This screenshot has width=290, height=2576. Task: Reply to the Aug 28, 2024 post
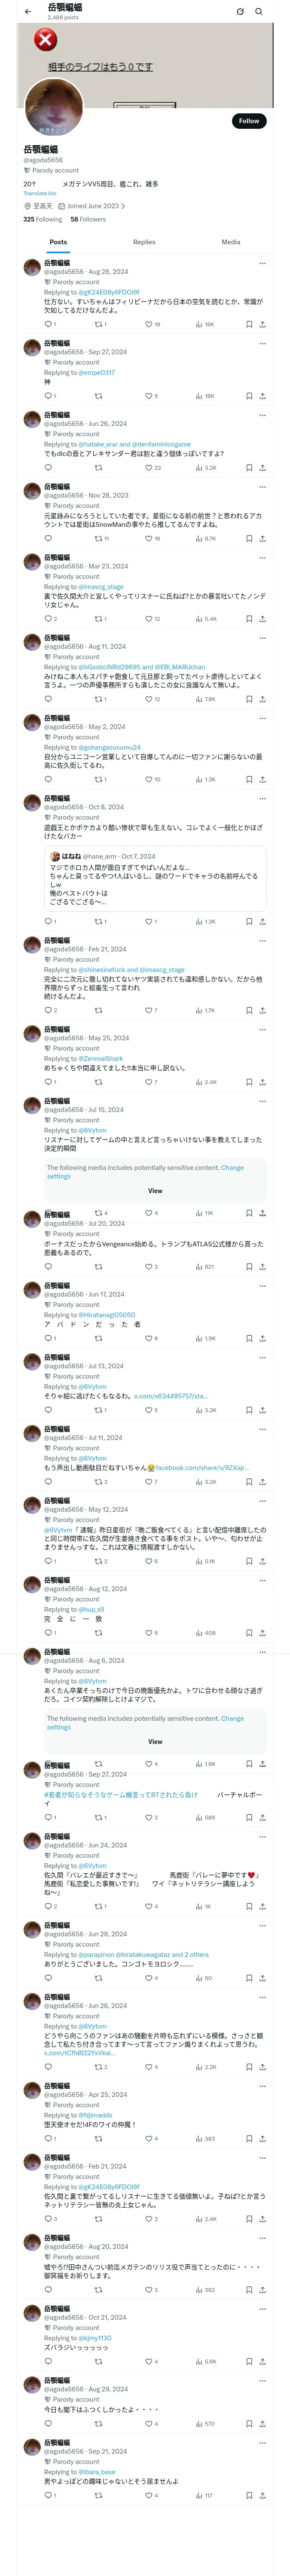tap(48, 324)
